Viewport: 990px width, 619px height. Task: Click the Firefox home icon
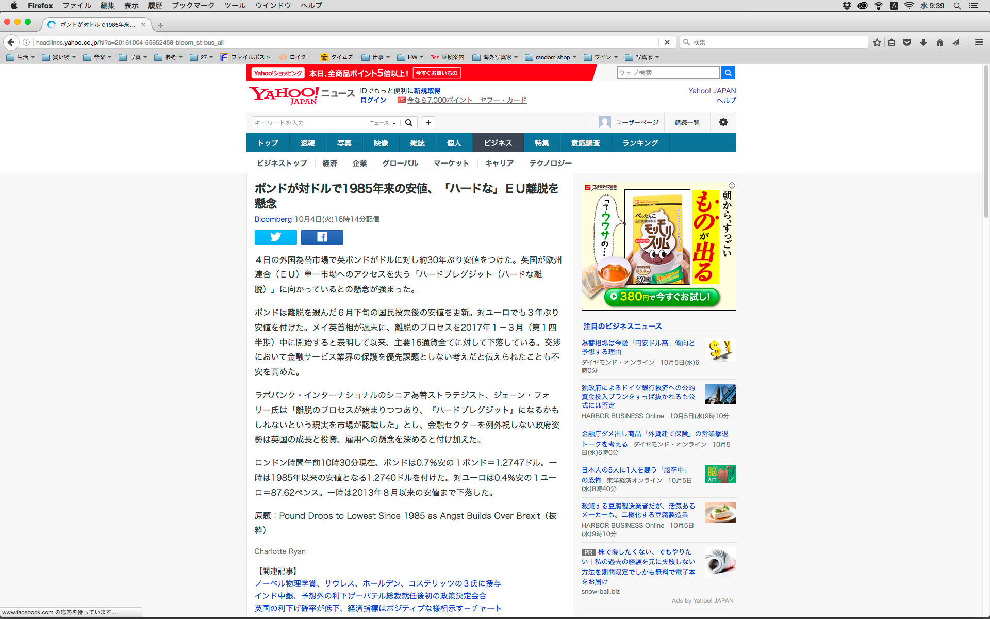pyautogui.click(x=939, y=42)
